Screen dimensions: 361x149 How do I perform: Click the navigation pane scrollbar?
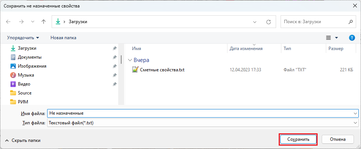[121, 59]
